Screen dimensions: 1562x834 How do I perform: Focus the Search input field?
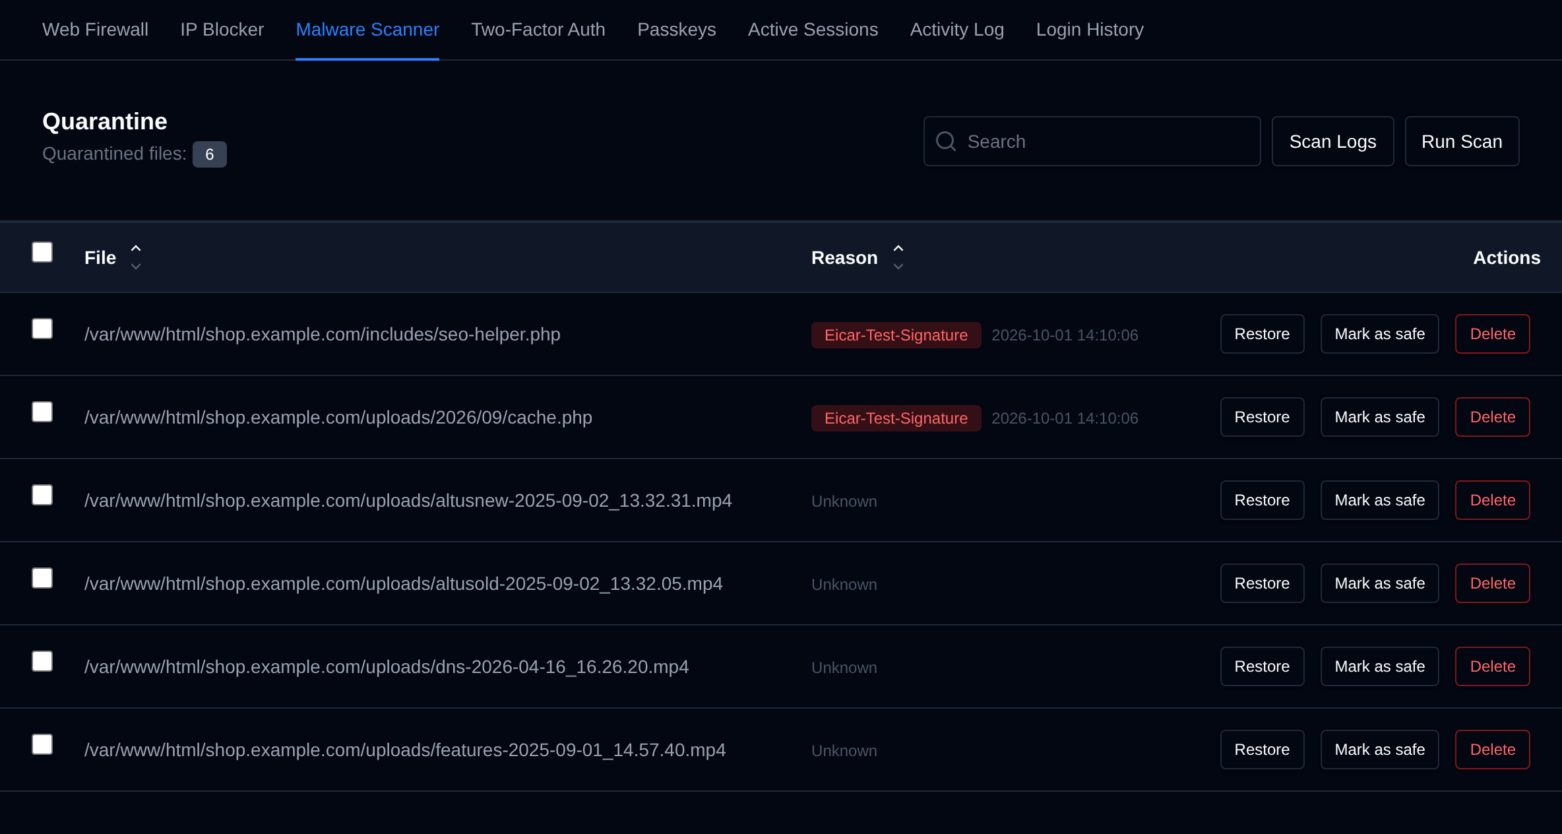[1092, 141]
